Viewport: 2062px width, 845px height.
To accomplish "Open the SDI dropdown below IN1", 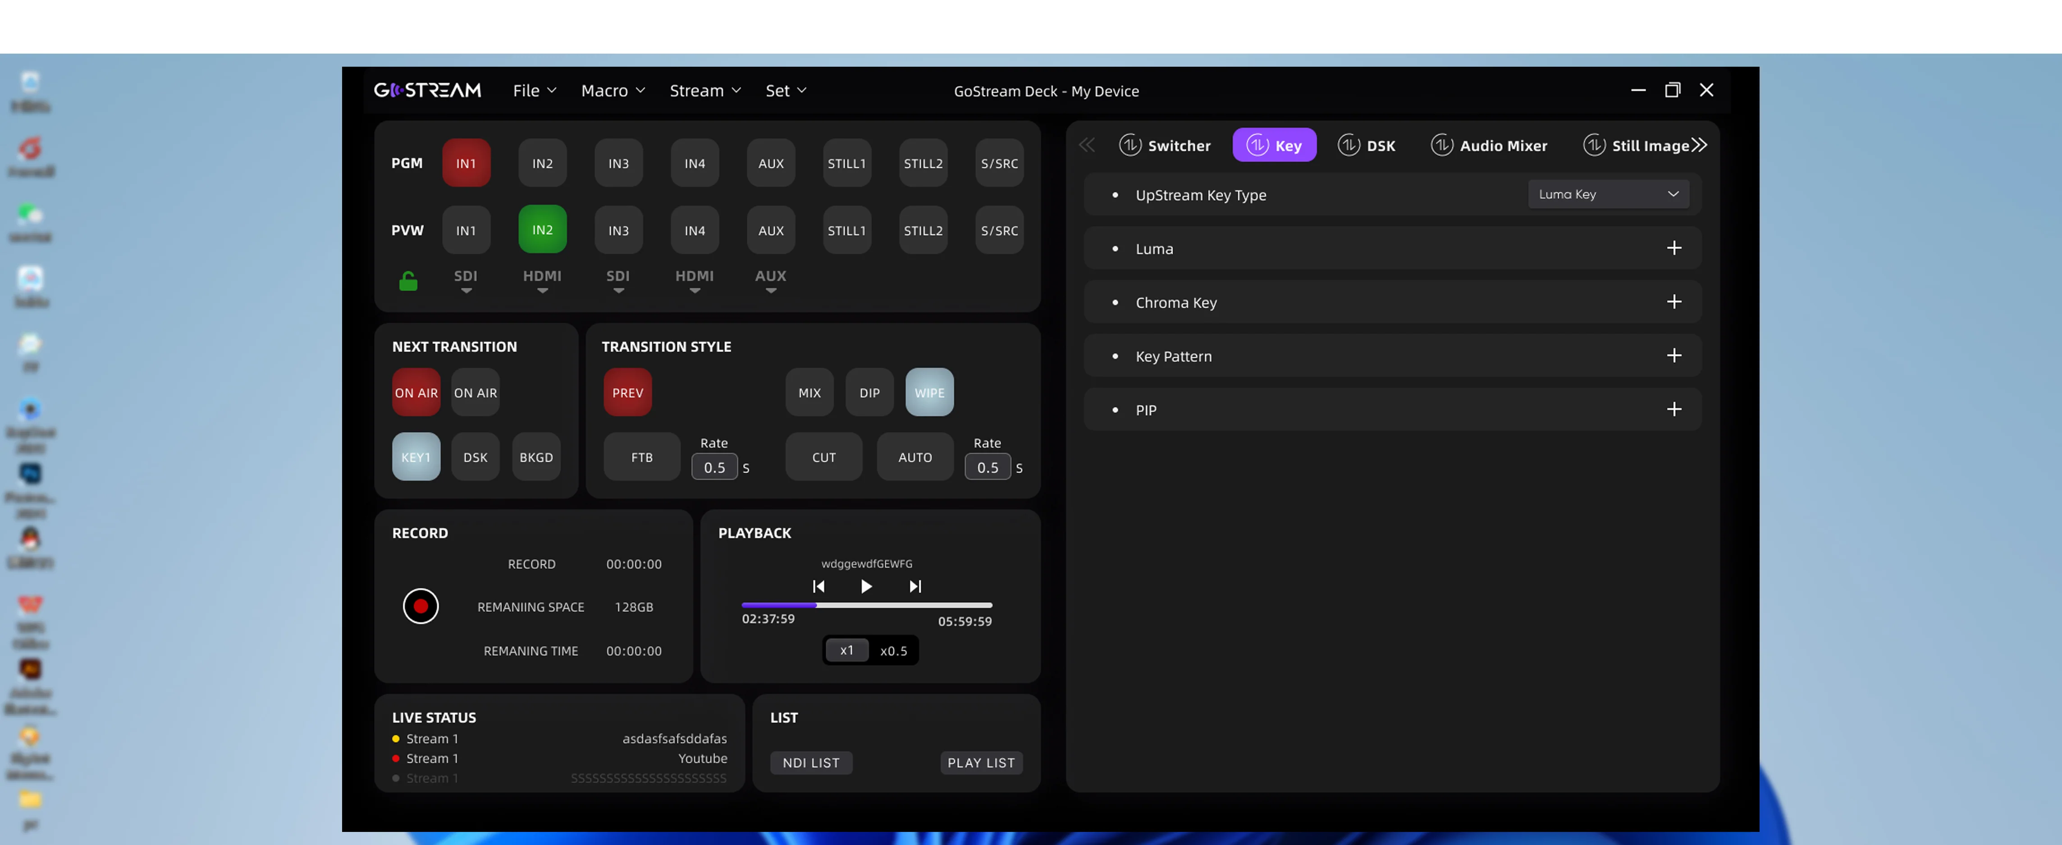I will click(466, 281).
